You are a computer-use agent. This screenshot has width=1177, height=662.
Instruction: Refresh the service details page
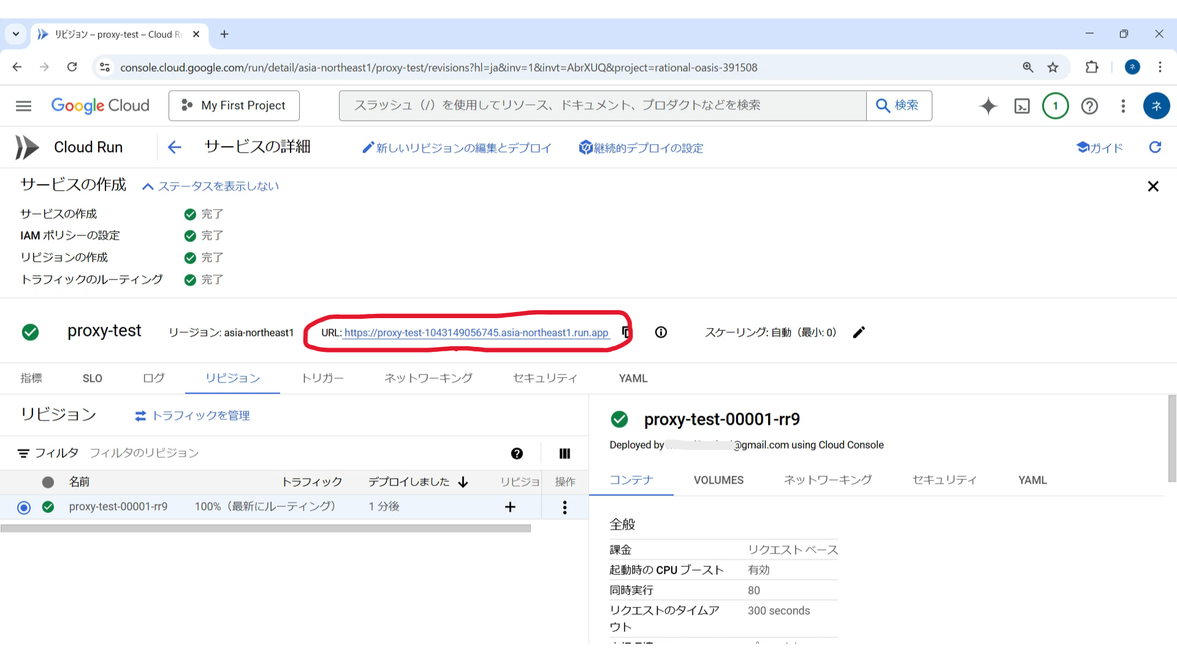(x=1155, y=147)
